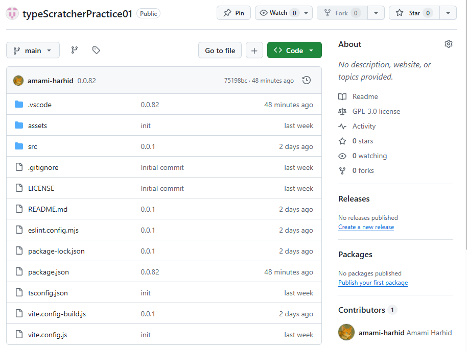Open the Fork options dropdown arrow
This screenshot has height=351, width=467.
[x=376, y=13]
